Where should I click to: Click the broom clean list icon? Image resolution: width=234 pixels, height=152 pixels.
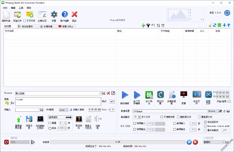(x=210, y=25)
